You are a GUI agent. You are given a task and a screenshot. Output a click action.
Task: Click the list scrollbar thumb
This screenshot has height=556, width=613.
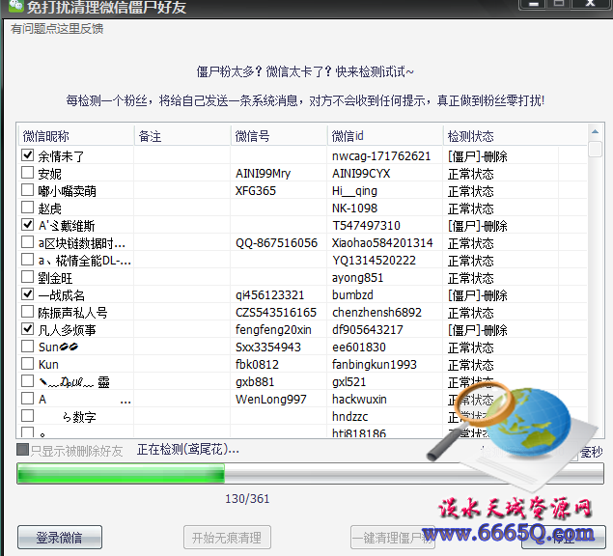pos(595,149)
